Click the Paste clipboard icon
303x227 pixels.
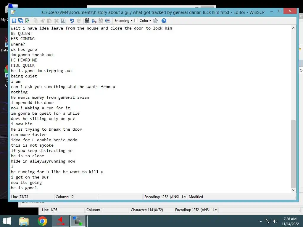[50, 21]
